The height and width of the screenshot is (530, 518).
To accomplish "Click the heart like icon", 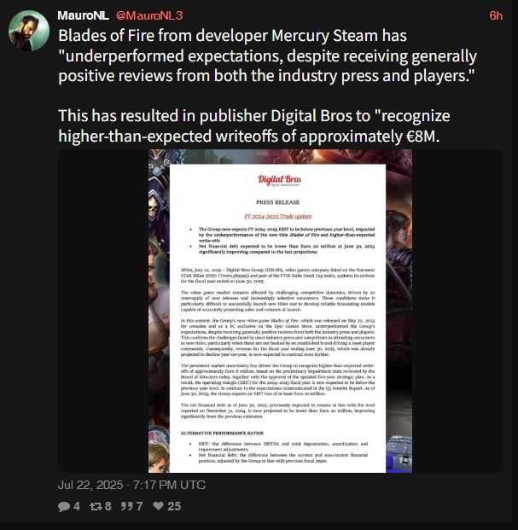I will point(158,505).
